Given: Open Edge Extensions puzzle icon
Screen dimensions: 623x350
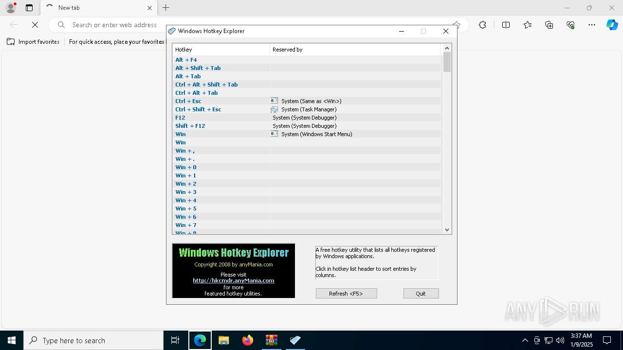Looking at the screenshot, I should coord(482,25).
